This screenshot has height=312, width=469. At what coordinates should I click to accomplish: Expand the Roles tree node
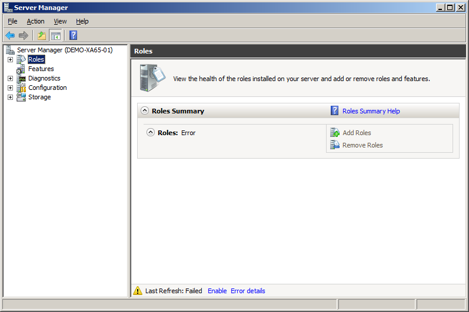pyautogui.click(x=10, y=60)
